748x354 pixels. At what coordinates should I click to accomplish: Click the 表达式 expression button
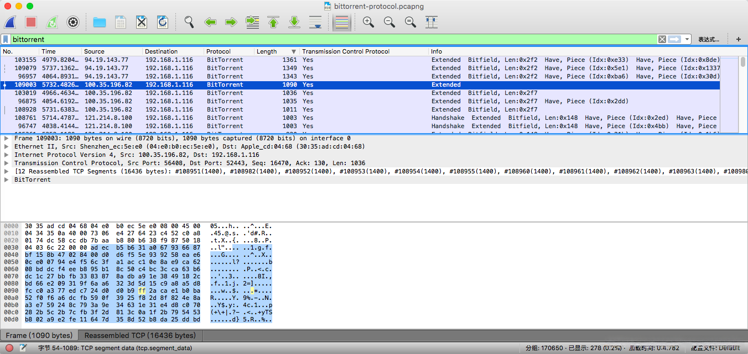708,39
